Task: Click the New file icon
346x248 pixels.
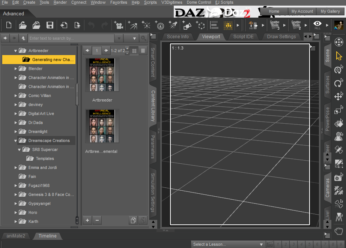Action: coord(9,25)
